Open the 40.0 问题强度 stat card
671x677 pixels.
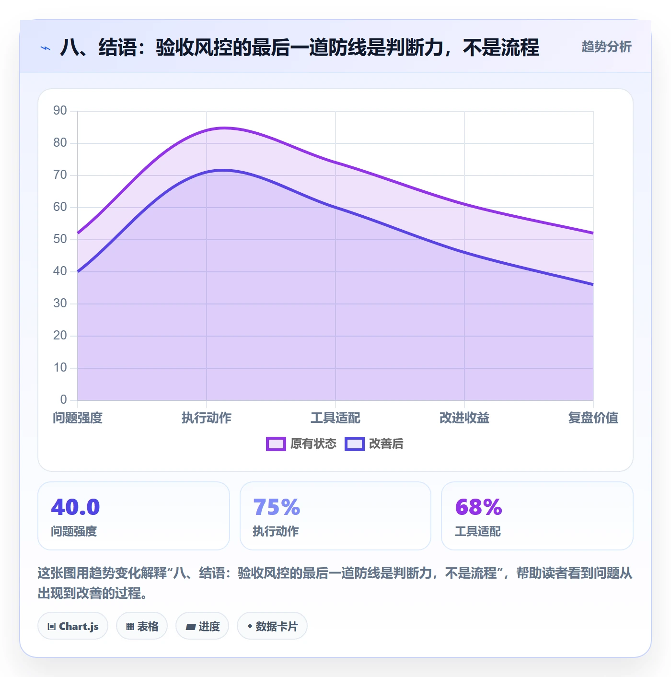[x=134, y=516]
